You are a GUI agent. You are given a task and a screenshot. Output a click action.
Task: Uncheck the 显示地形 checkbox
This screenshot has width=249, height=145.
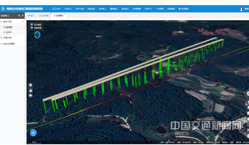[x=32, y=24]
